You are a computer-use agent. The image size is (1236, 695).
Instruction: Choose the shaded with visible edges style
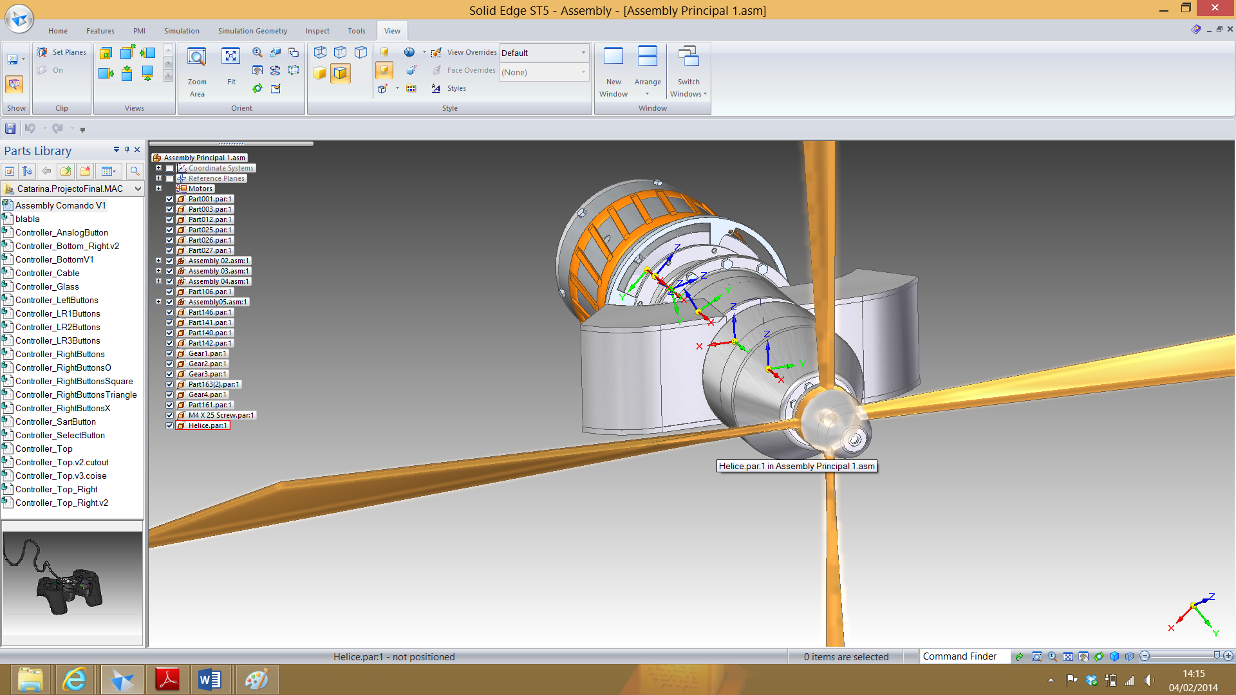click(341, 73)
